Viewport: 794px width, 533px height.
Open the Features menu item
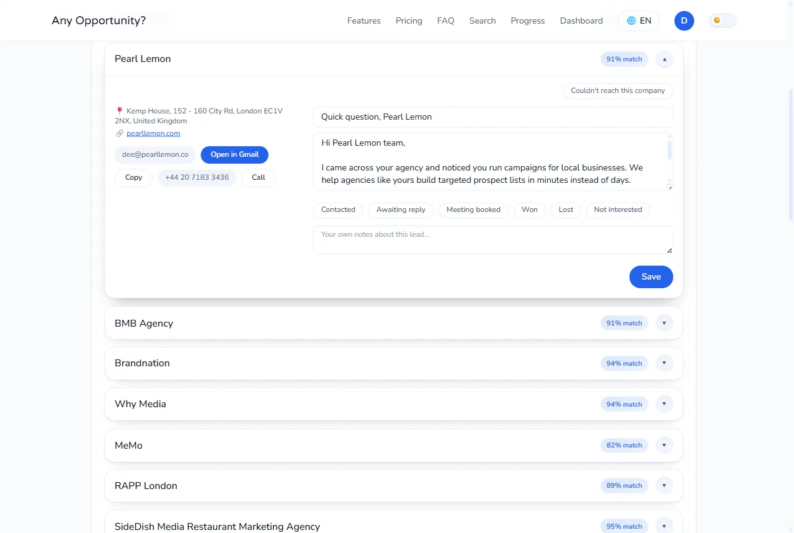coord(364,20)
